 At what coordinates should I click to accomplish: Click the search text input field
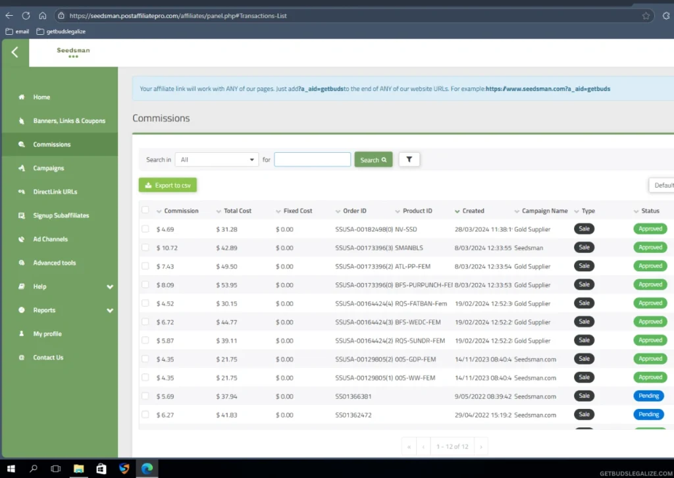click(313, 159)
